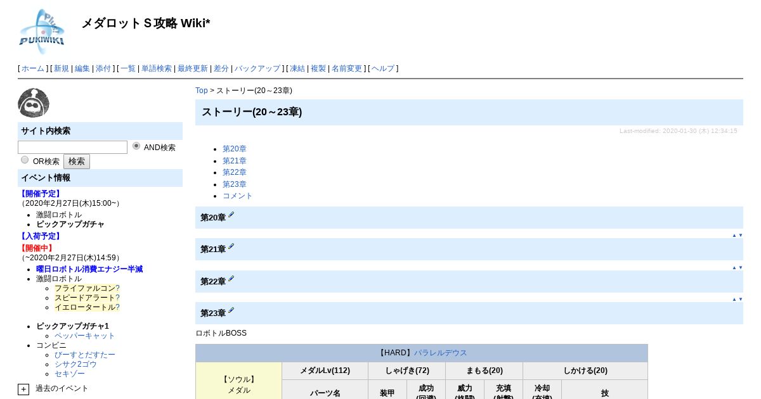Screen dimensions: 761x399
Task: Open the びーすとだすたー link
Action: coord(85,355)
